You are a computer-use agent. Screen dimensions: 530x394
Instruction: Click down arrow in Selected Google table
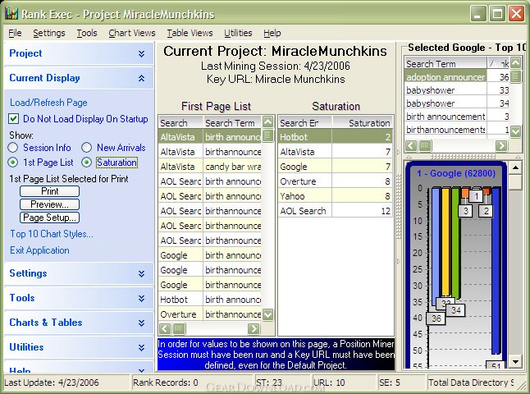click(515, 131)
